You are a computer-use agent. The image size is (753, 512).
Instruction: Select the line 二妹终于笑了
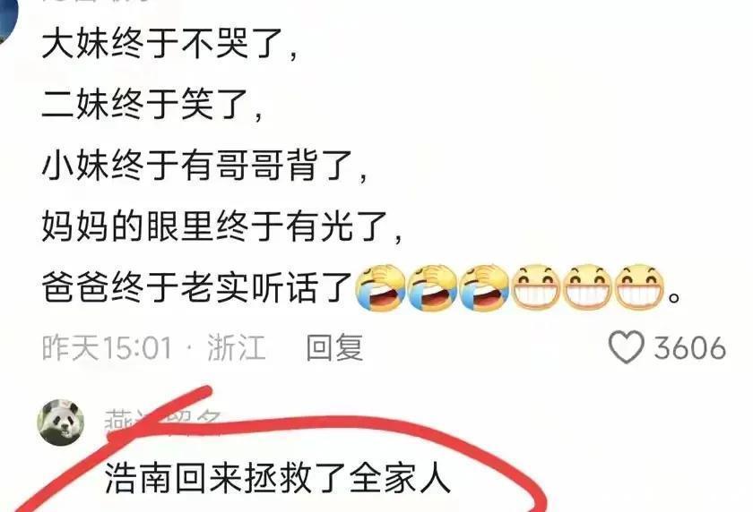click(151, 105)
